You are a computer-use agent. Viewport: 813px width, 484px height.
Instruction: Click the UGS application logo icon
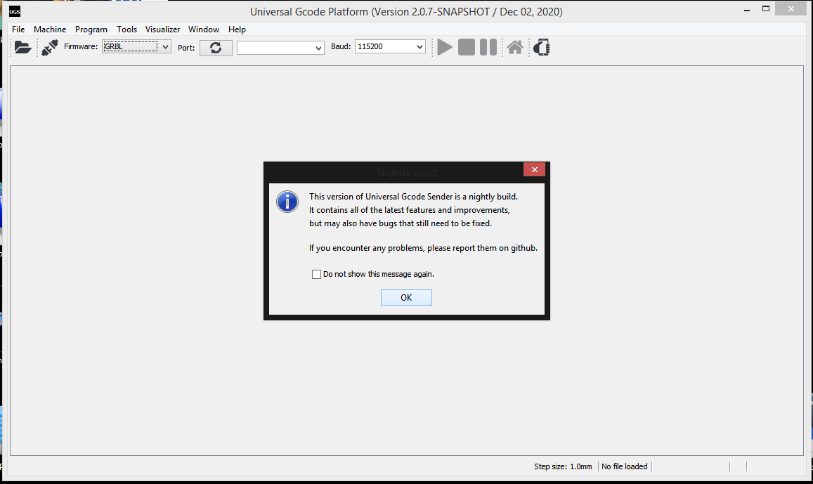[x=15, y=11]
